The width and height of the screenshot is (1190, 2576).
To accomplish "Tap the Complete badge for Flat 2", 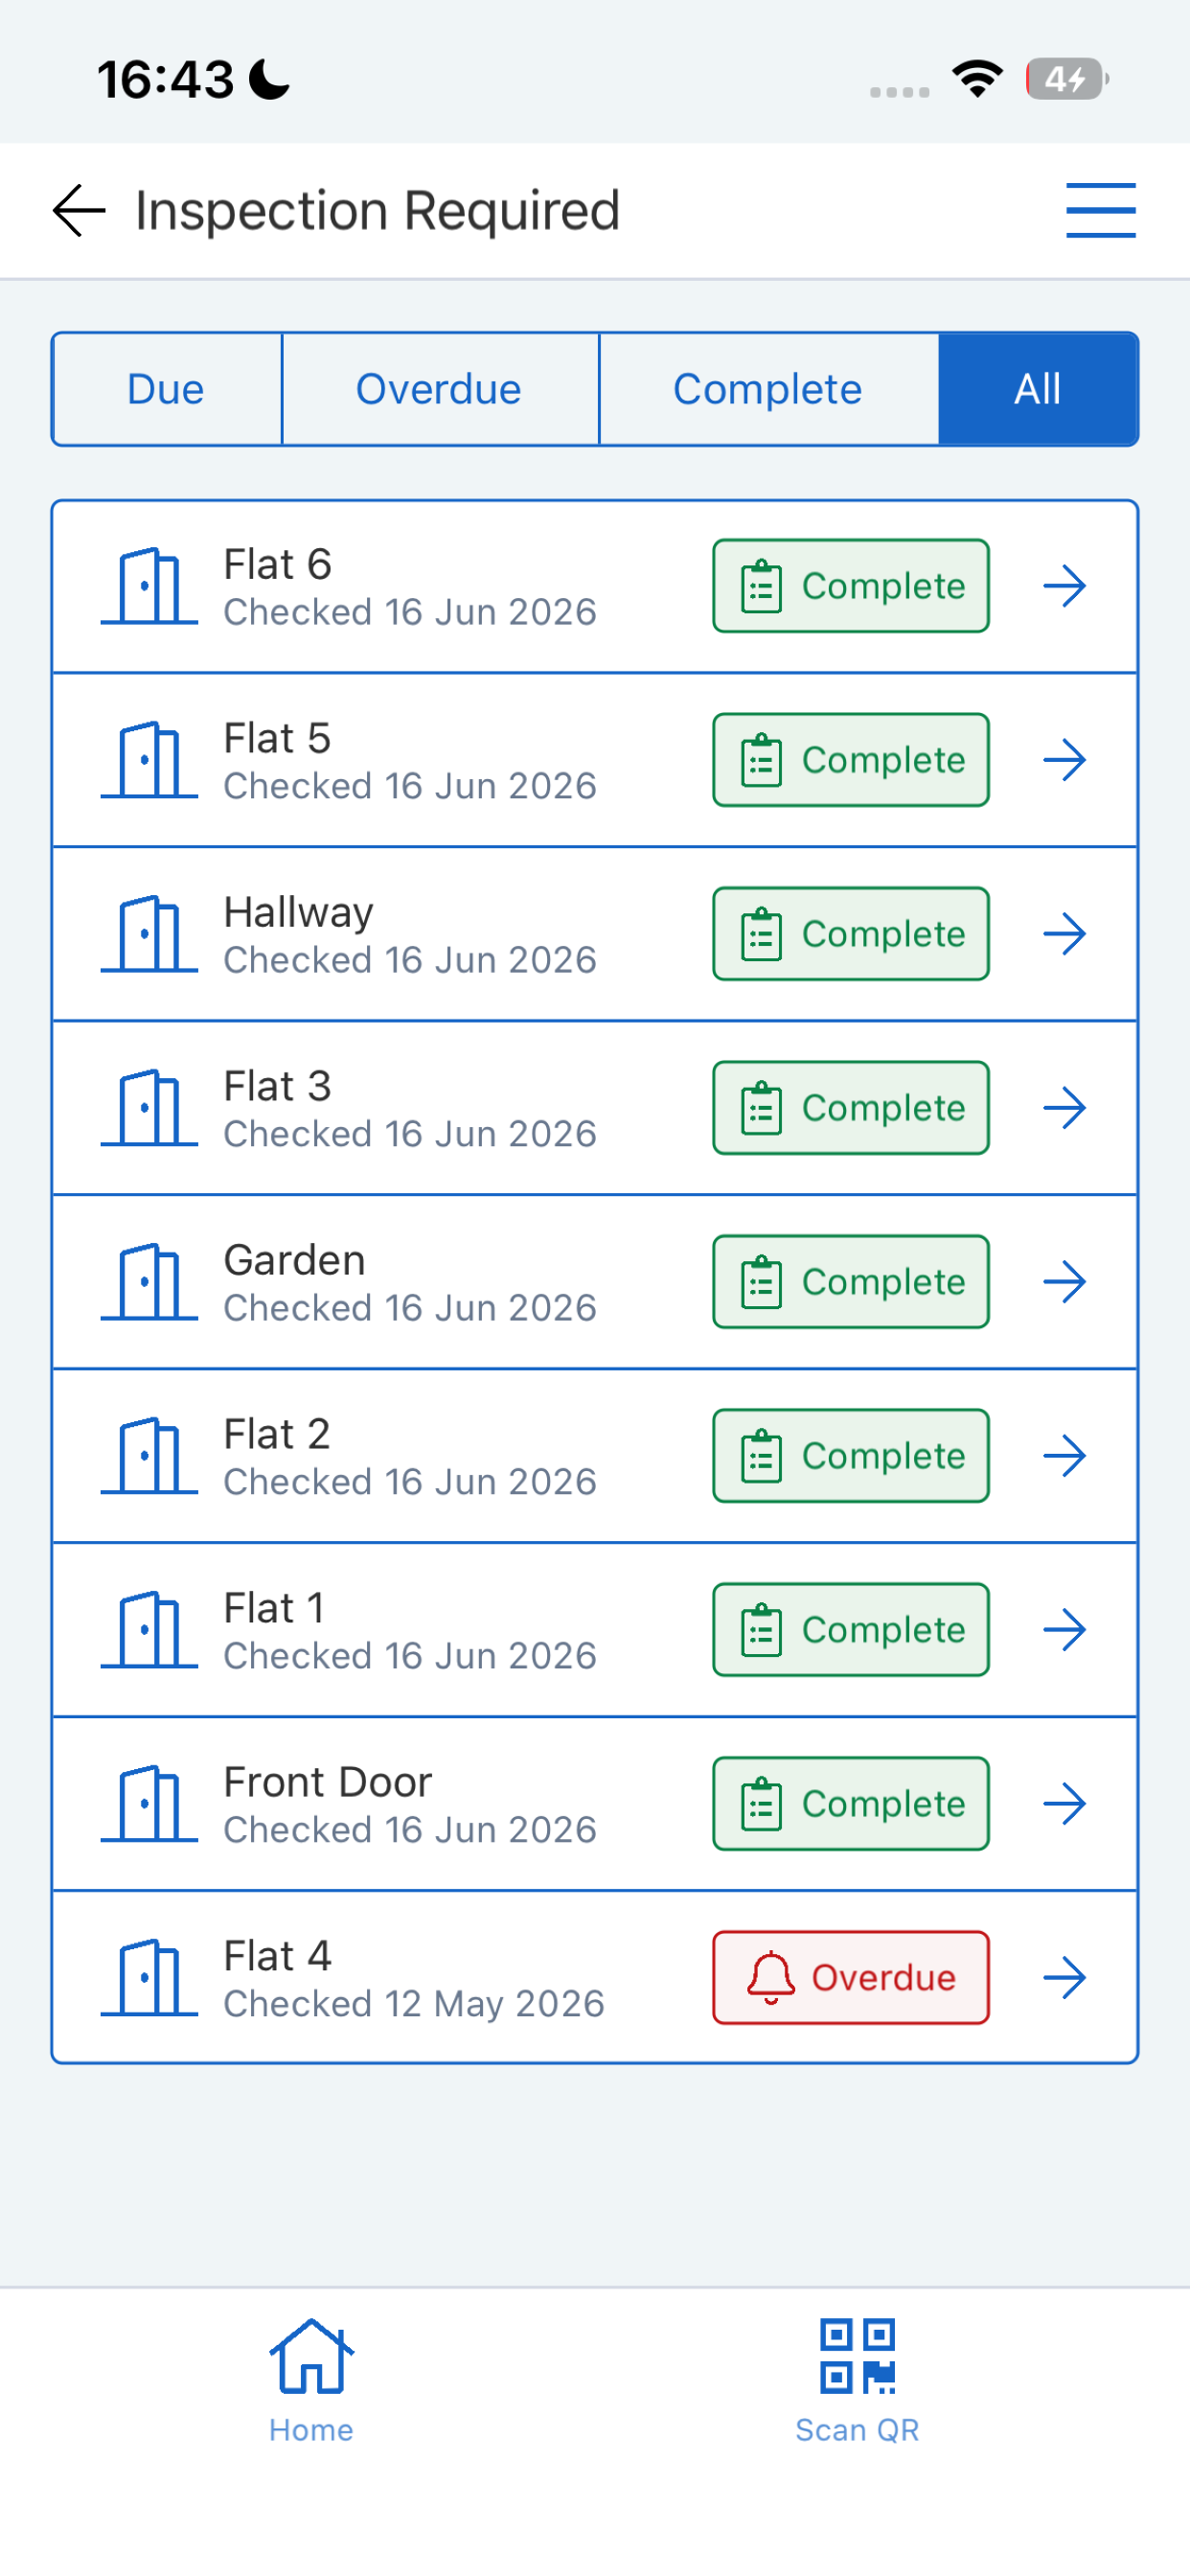I will (x=851, y=1456).
